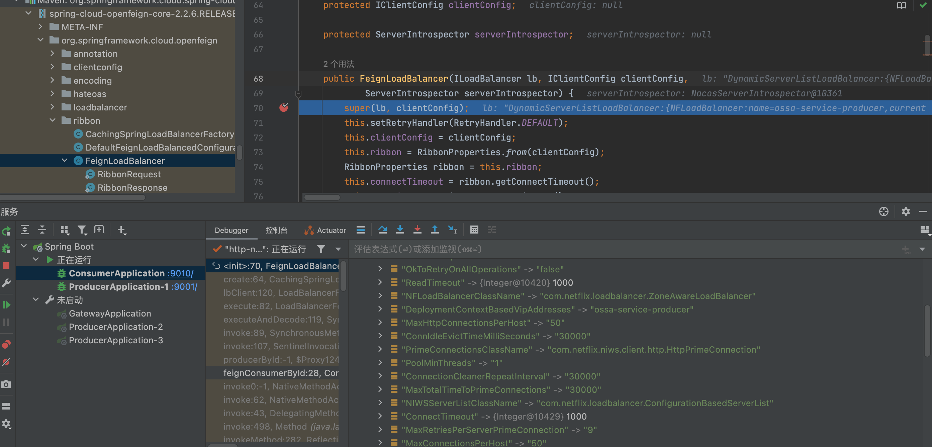932x447 pixels.
Task: Click the Step Out icon
Action: click(x=435, y=230)
